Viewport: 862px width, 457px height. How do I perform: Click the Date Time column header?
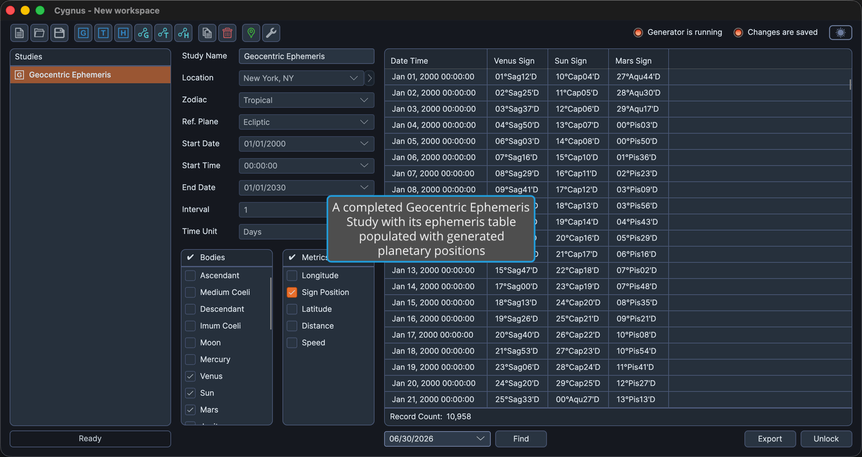tap(436, 61)
